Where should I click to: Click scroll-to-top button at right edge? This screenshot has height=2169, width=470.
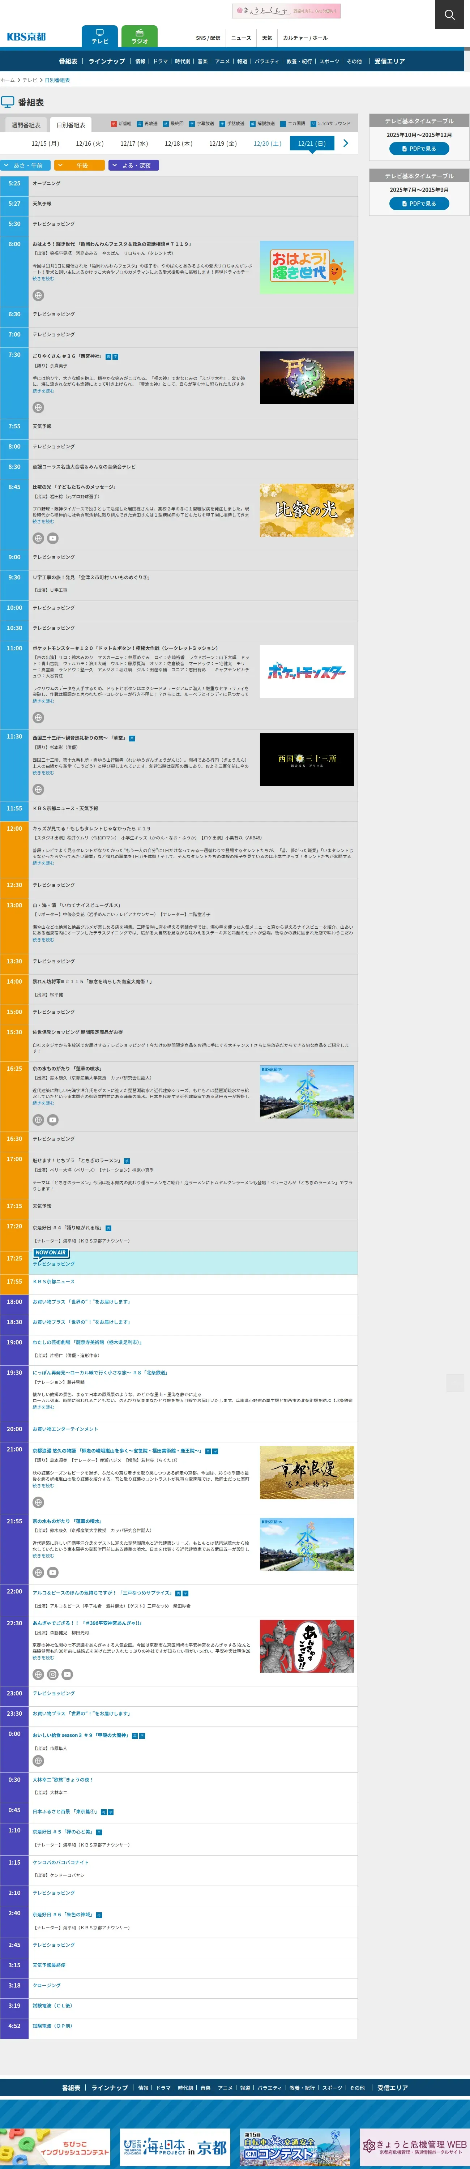455,1383
